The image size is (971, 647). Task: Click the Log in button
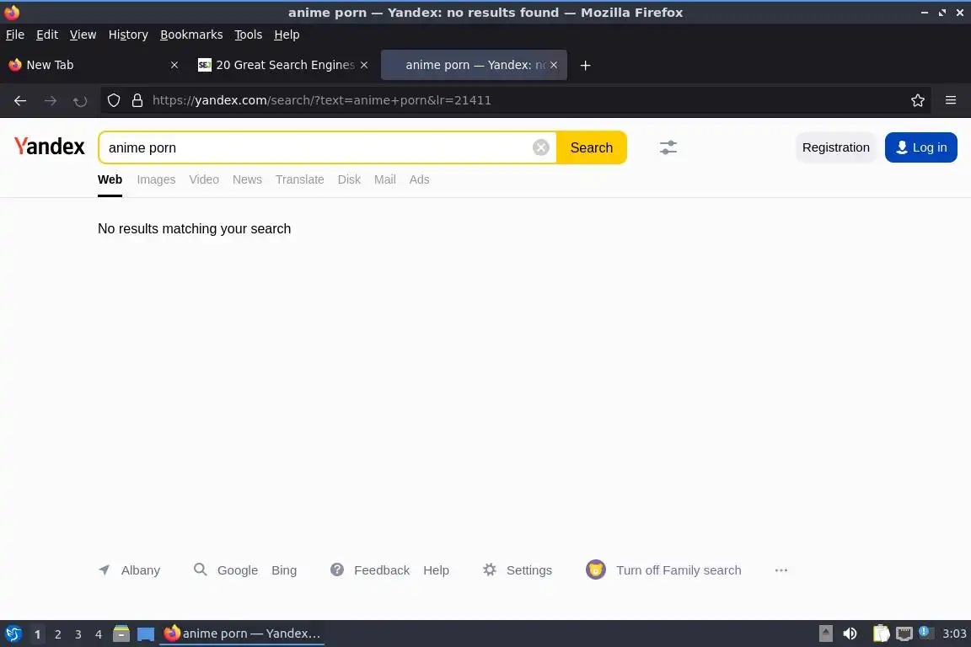pos(920,147)
